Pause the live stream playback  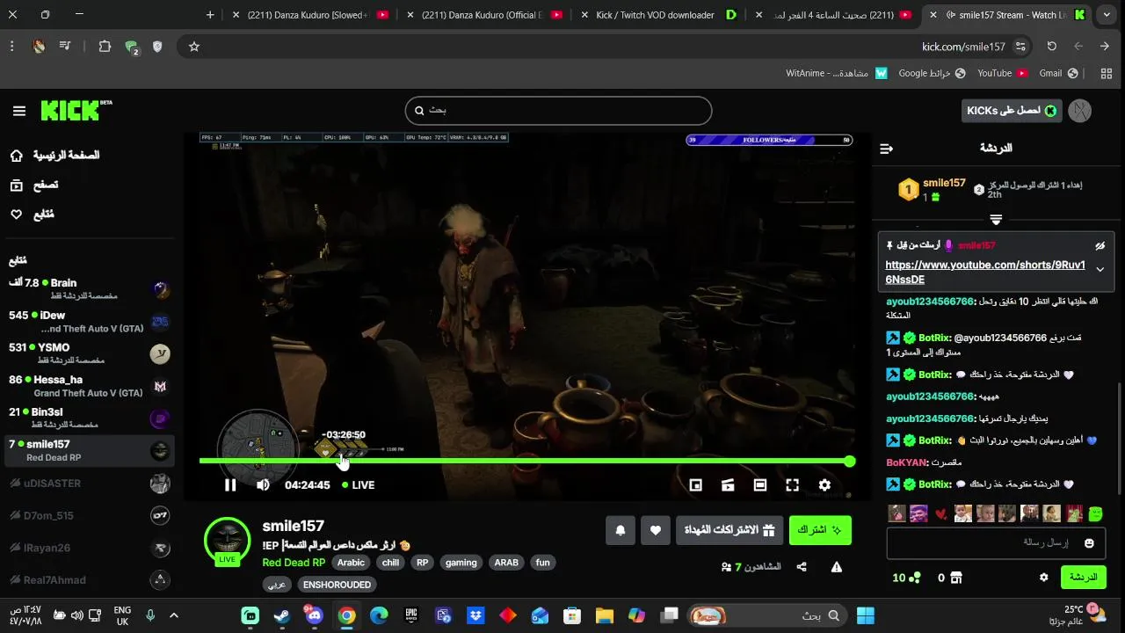[x=230, y=484]
